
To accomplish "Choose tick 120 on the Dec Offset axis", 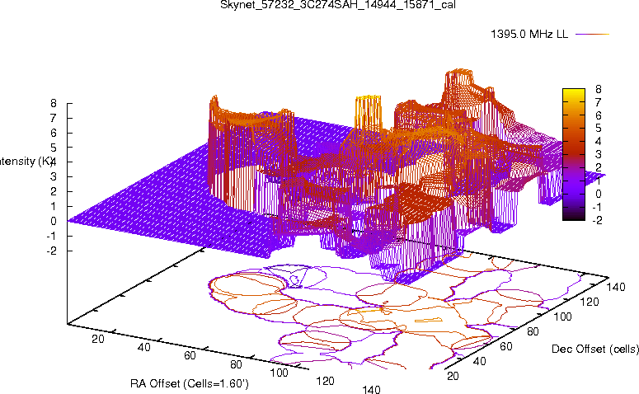I will click(590, 302).
